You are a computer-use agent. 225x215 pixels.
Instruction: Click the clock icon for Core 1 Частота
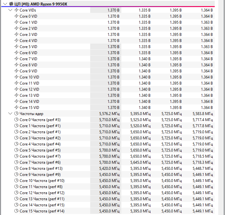point(16,126)
